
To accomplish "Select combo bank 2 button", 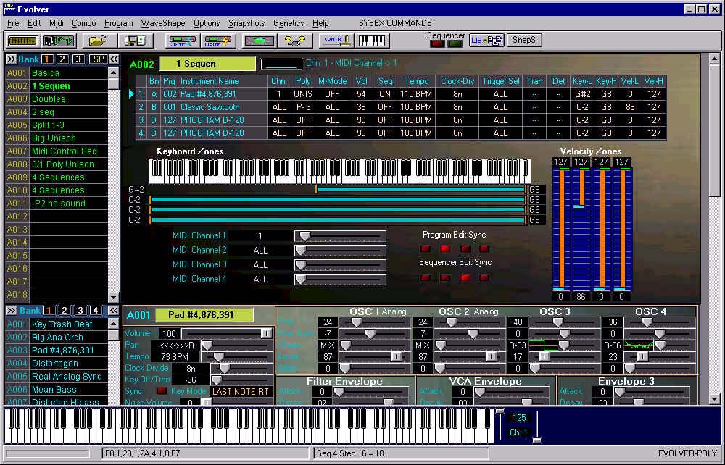I will click(x=62, y=59).
